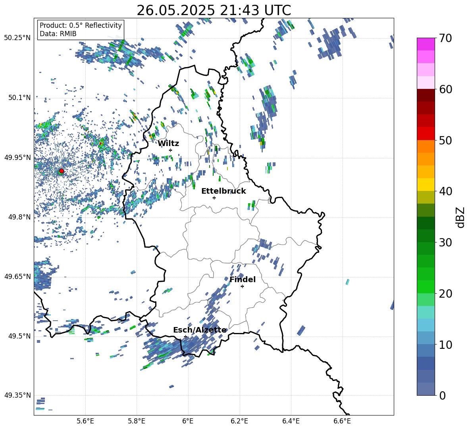Click the 49.5°N latitude label
The width and height of the screenshot is (470, 429).
click(19, 336)
